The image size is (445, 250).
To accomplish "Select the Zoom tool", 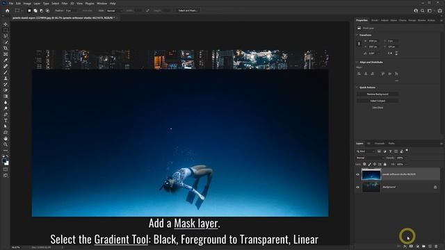I will pos(6,144).
